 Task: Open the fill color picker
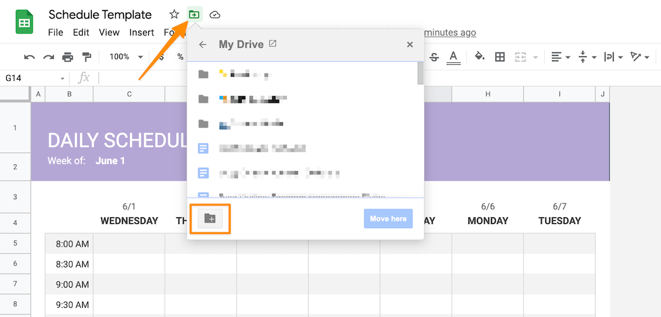point(480,57)
